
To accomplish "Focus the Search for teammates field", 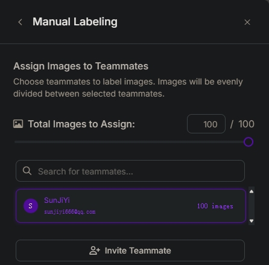I will 130,171.
